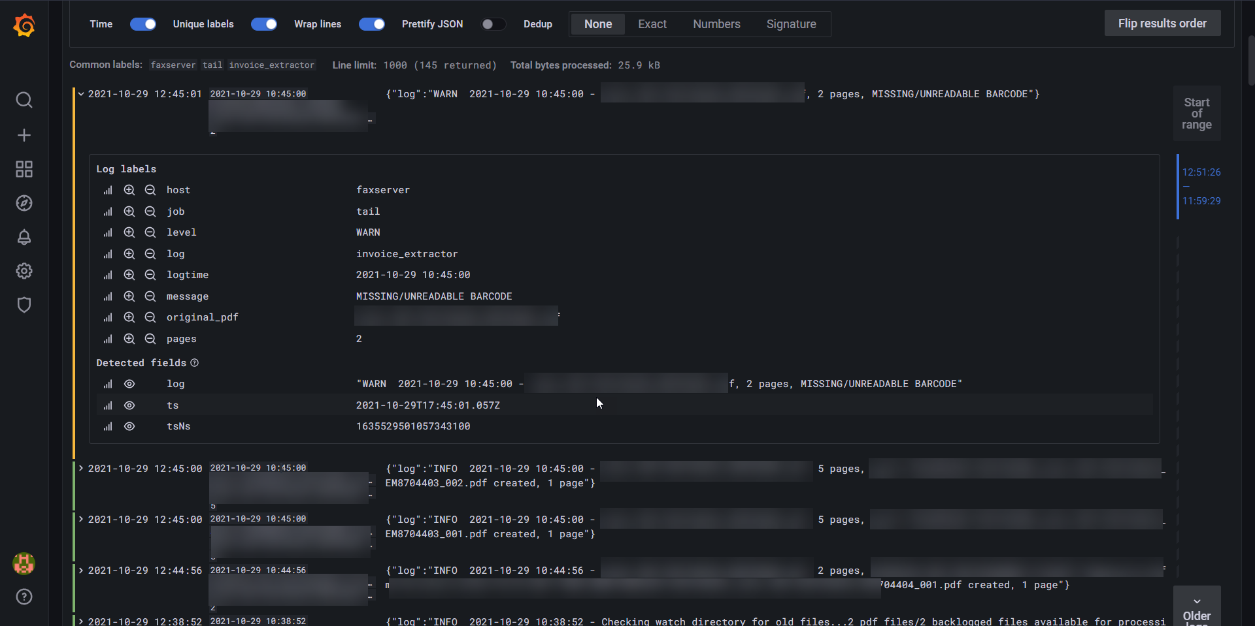
Task: Expand the log row creating EM8704403_001.pdf
Action: point(81,520)
